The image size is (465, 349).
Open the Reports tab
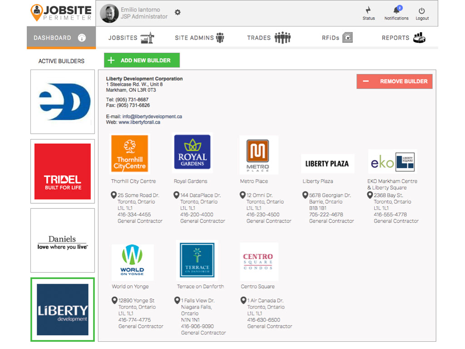click(403, 38)
